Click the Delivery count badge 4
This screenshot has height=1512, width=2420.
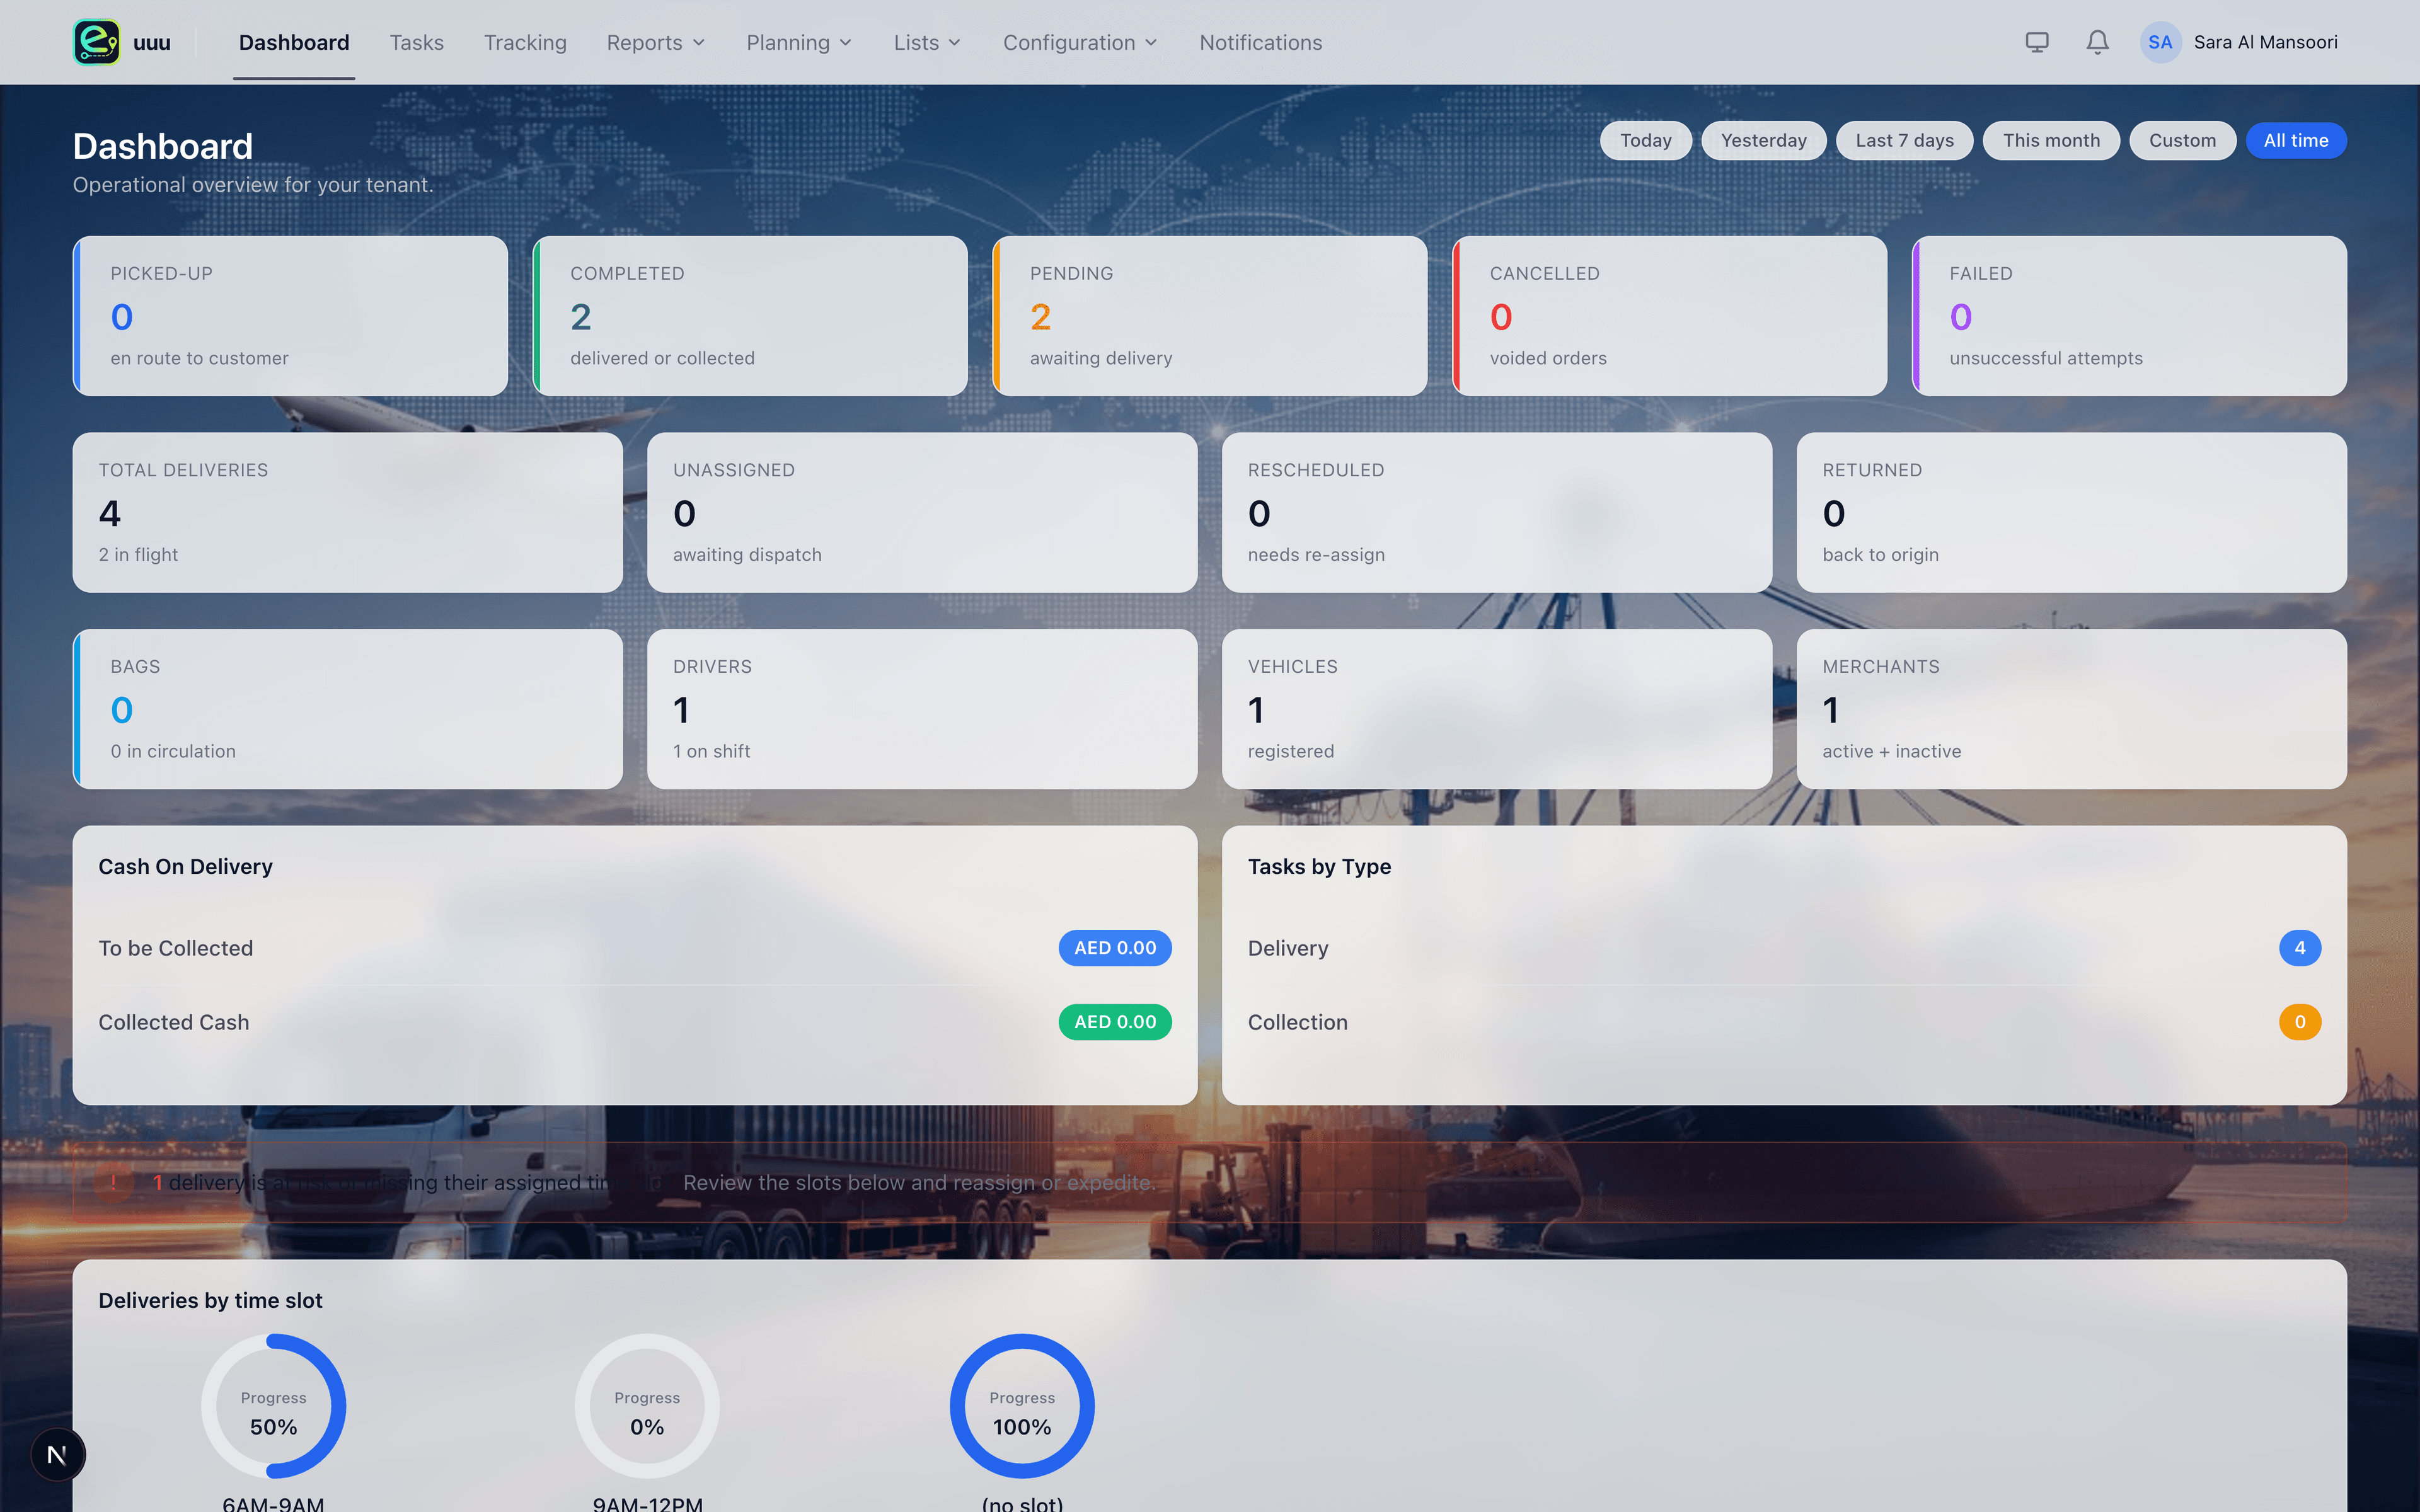[x=2300, y=948]
